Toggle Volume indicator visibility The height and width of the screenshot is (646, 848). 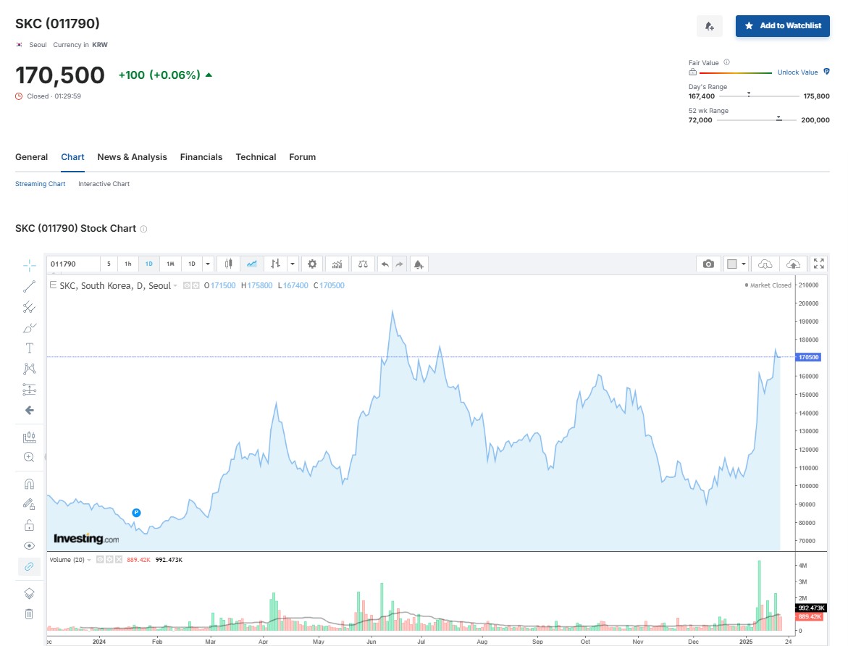coord(100,559)
